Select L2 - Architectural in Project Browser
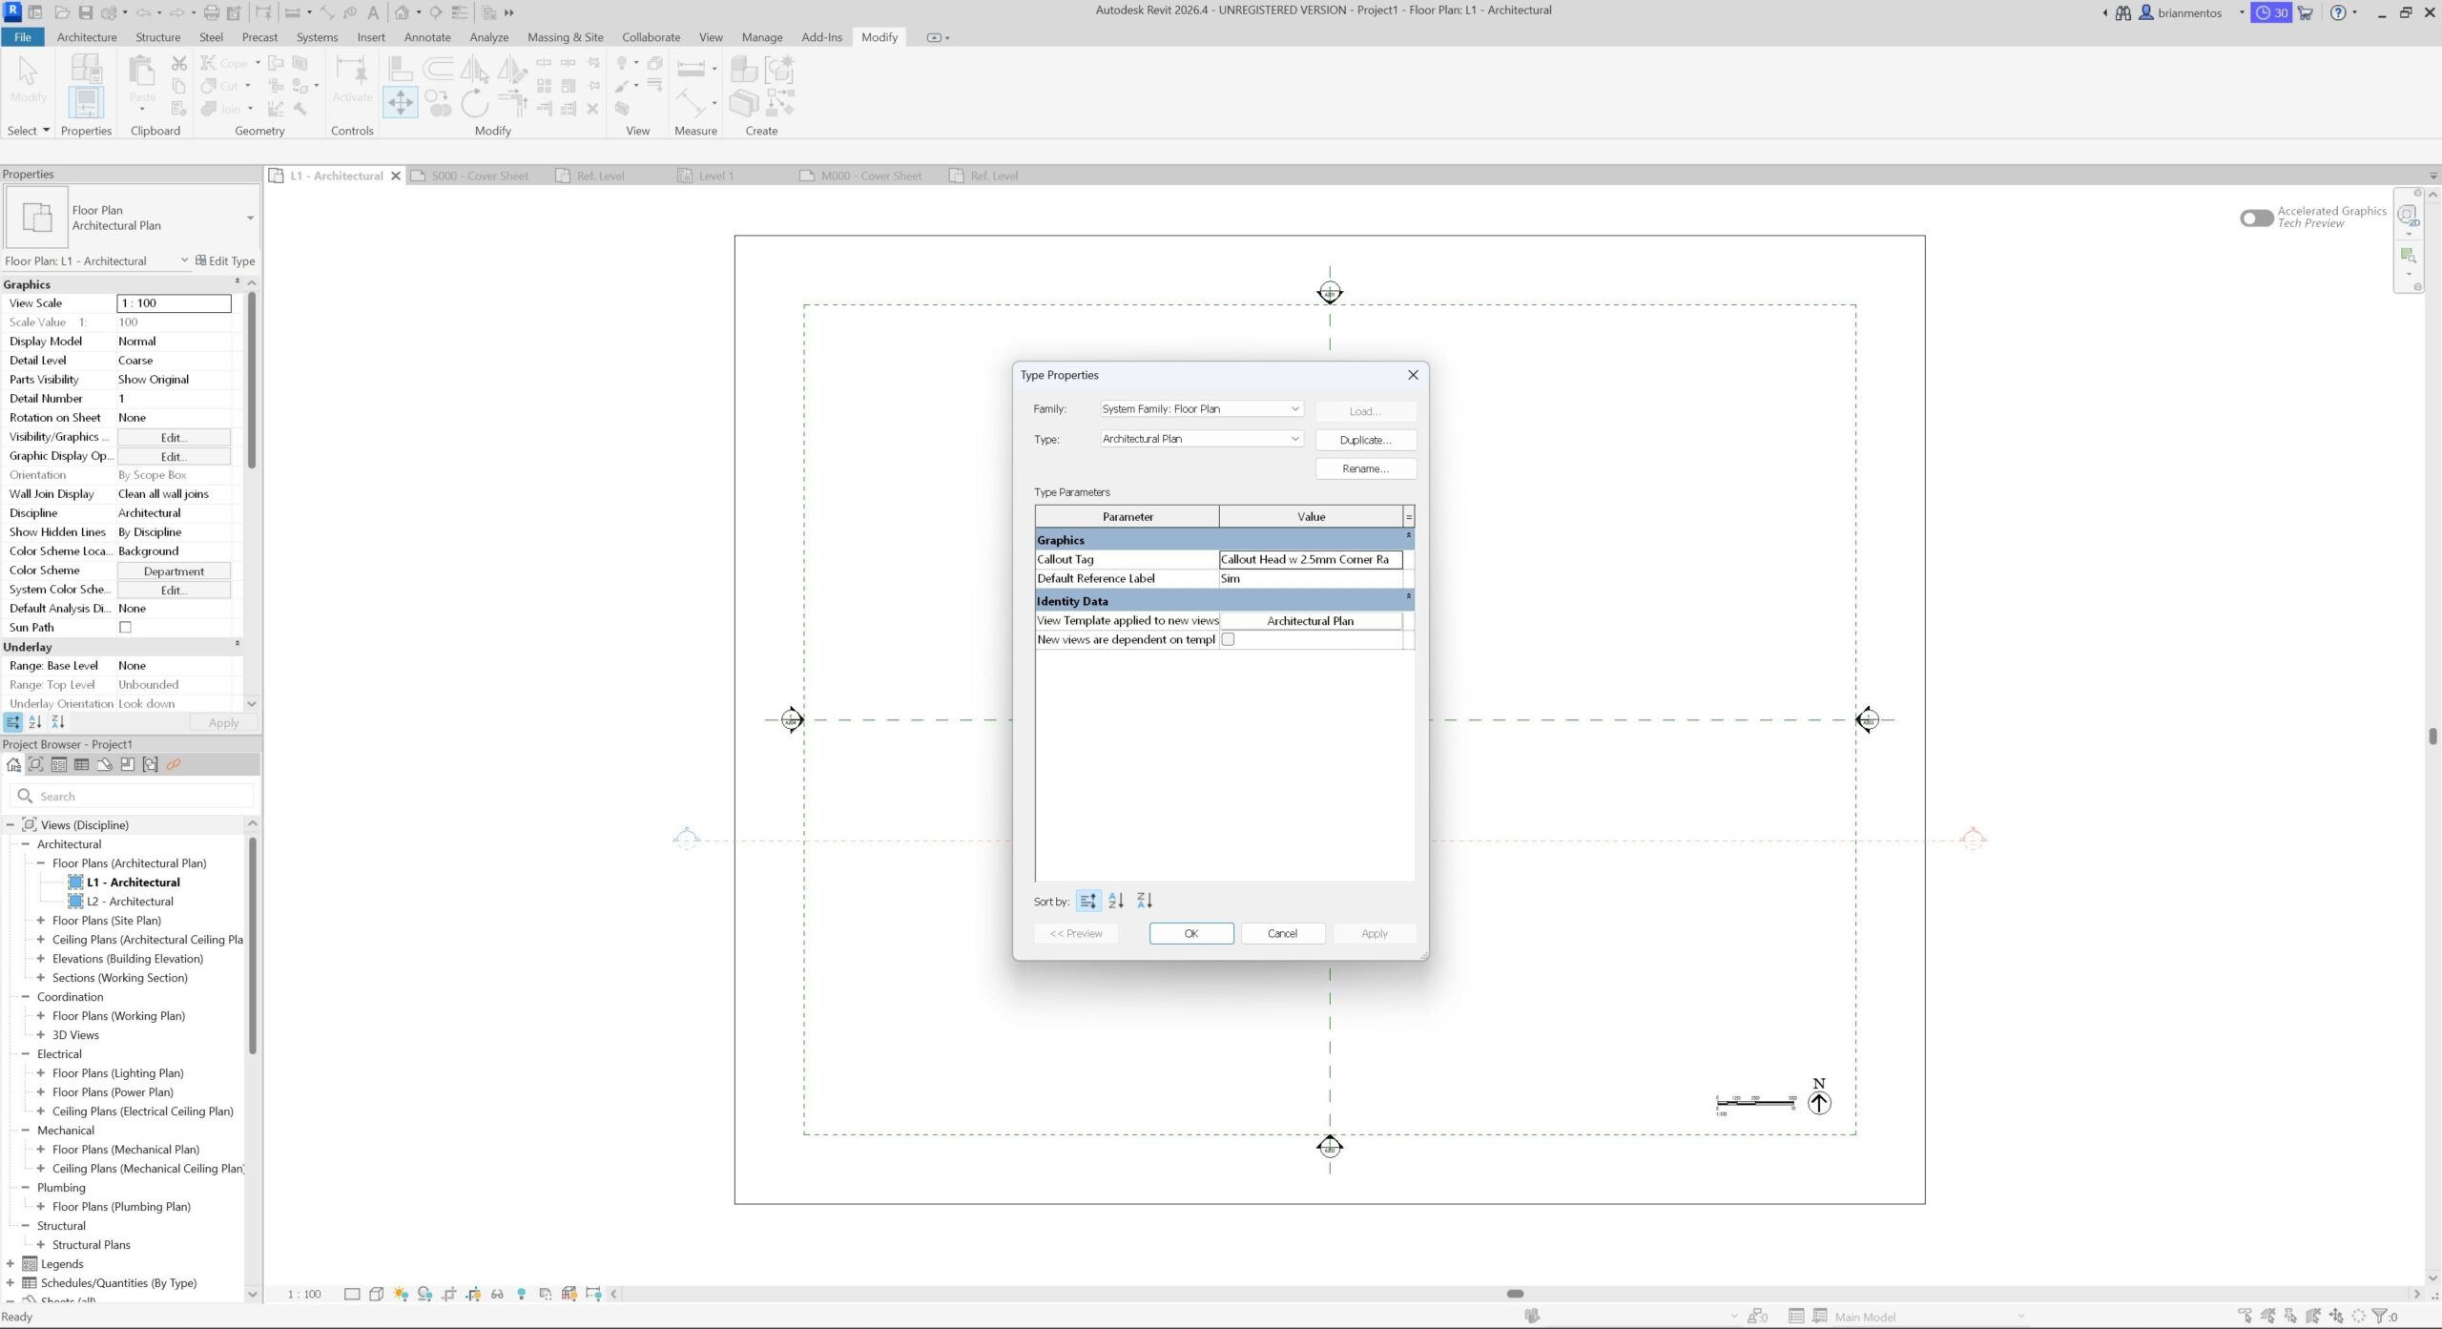This screenshot has height=1329, width=2442. 130,902
